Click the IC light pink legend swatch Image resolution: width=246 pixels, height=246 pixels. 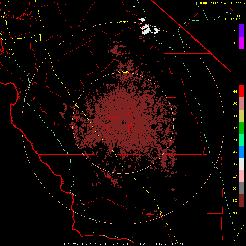(241, 176)
